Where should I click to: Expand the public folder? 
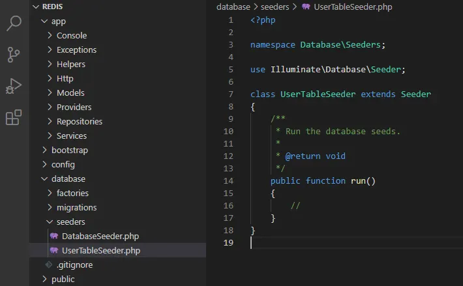tap(44, 279)
